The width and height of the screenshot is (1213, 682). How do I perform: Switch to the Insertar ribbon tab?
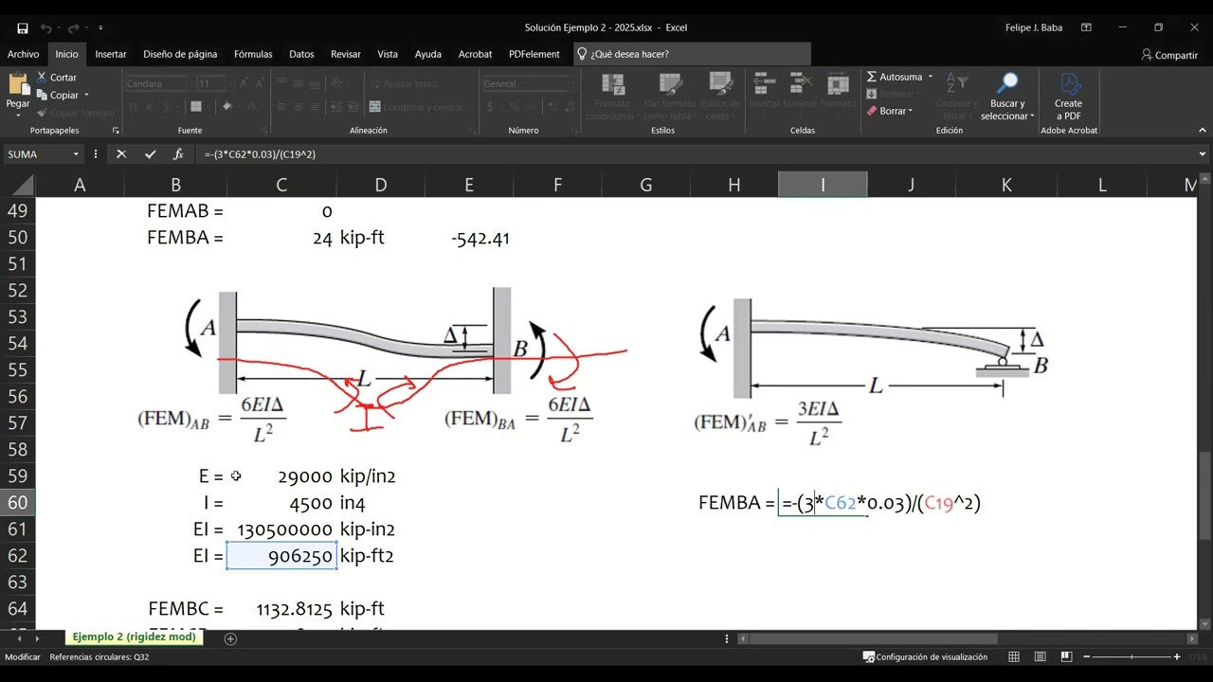tap(111, 54)
